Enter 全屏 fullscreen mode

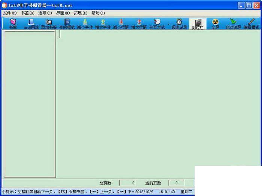pyautogui.click(x=215, y=24)
